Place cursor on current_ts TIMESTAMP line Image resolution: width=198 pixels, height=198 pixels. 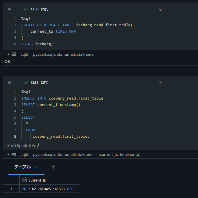point(53,31)
